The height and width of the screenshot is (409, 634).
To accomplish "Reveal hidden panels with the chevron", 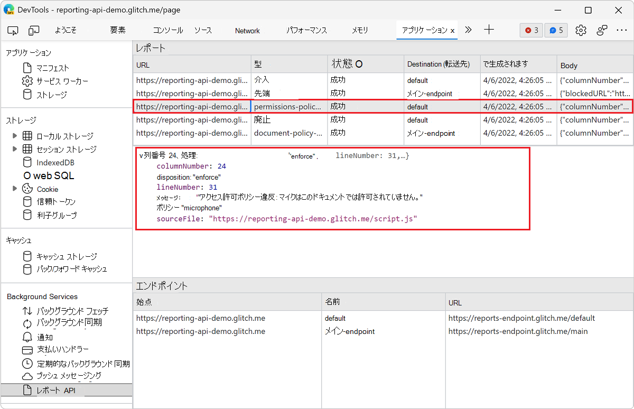I will (468, 30).
